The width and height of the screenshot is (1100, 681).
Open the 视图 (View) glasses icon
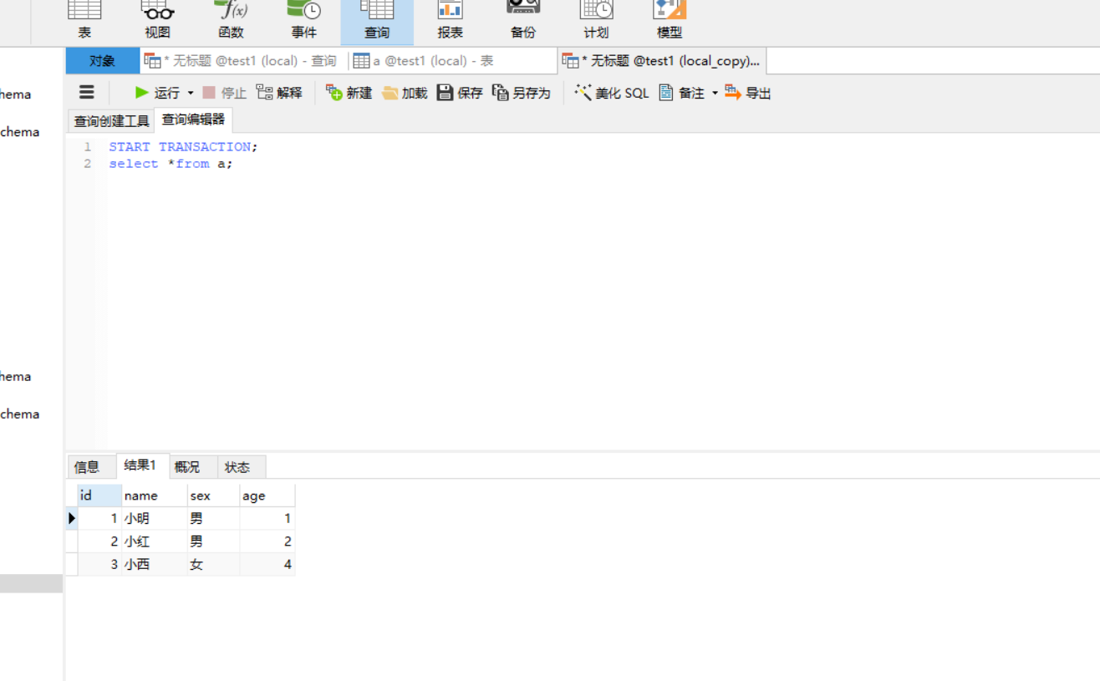[x=157, y=21]
